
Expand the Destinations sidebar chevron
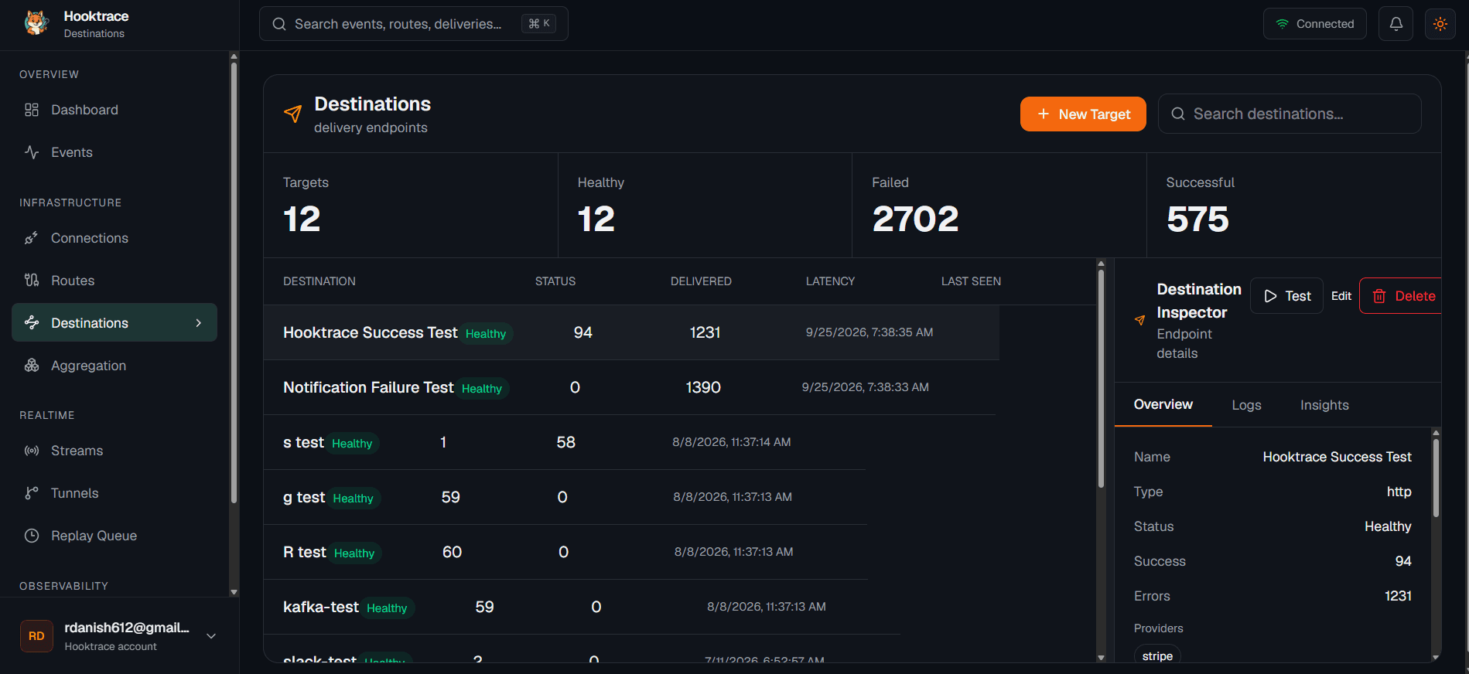(199, 323)
